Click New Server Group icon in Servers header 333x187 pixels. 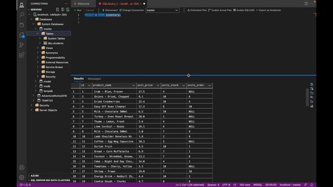(x=62, y=9)
